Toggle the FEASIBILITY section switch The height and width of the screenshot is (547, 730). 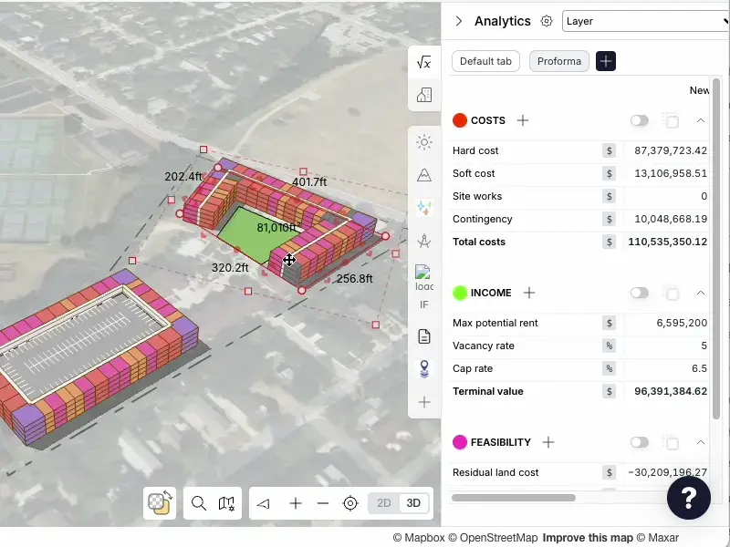[639, 442]
